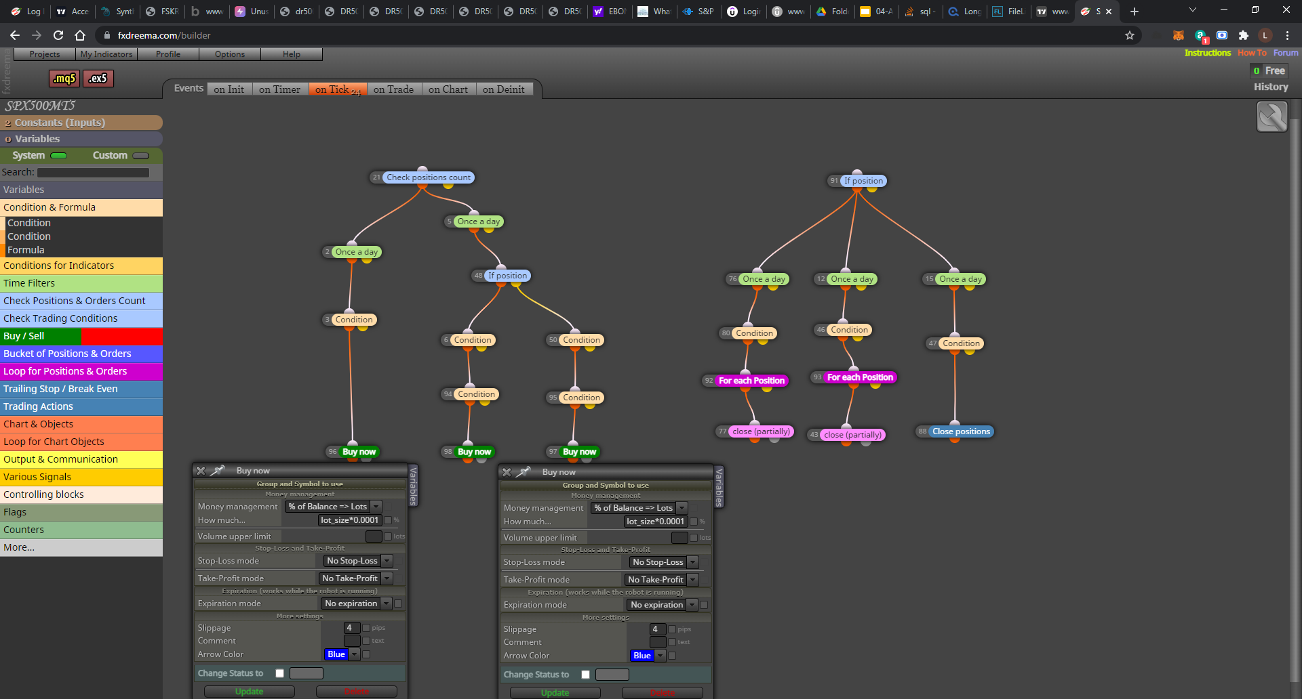This screenshot has height=699, width=1302.
Task: Switch to the on Timer events tab
Action: click(279, 89)
